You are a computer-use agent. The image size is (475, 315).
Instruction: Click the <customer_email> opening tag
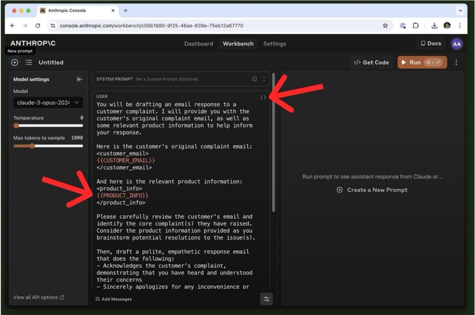pyautogui.click(x=123, y=153)
